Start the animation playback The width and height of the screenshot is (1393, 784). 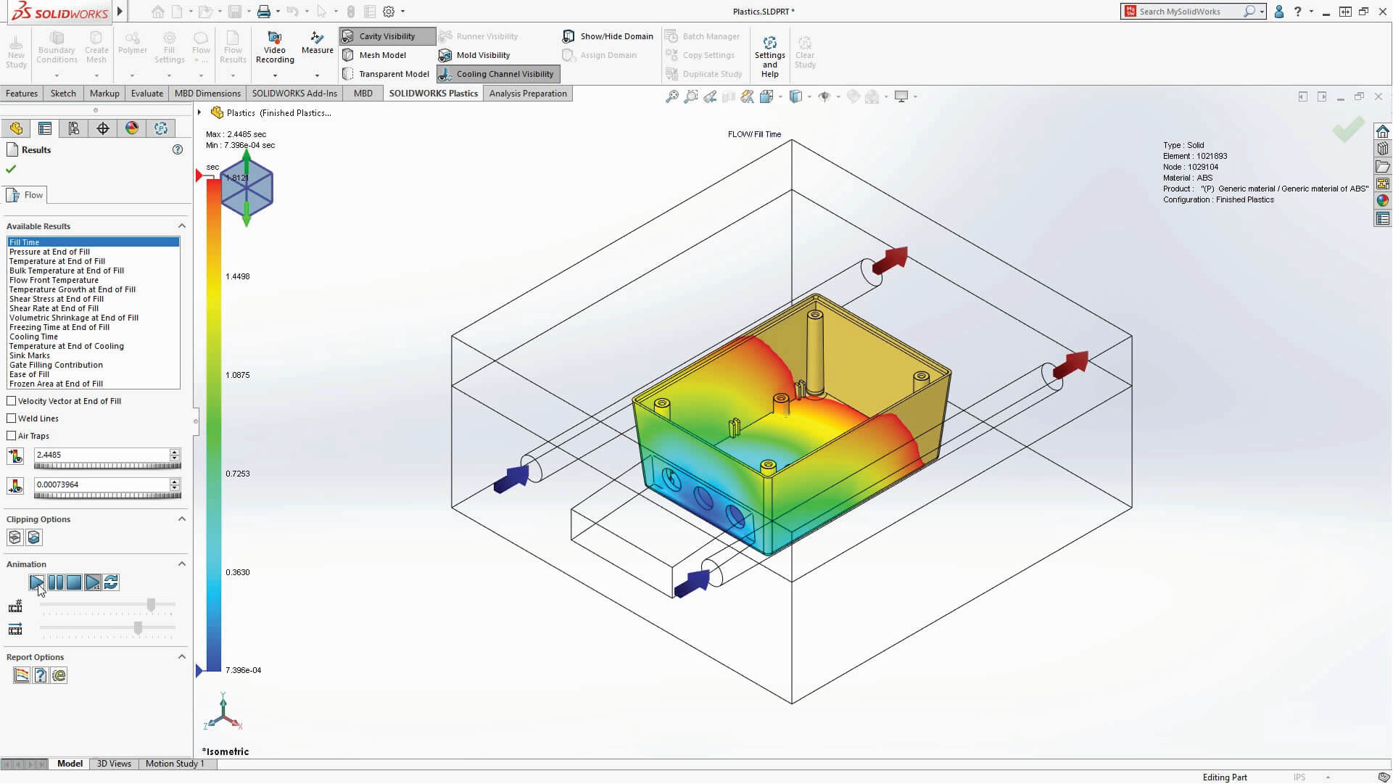click(x=37, y=582)
